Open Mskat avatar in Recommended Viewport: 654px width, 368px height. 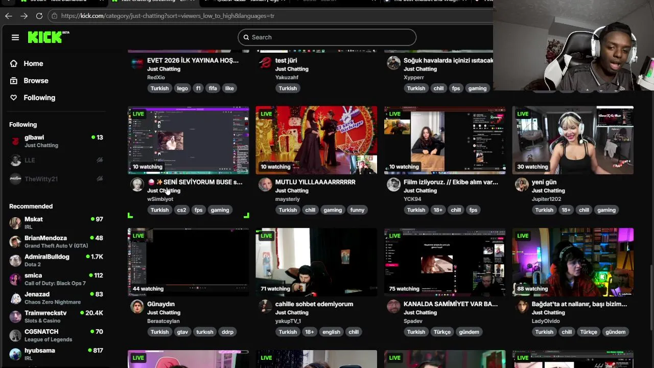click(x=15, y=223)
